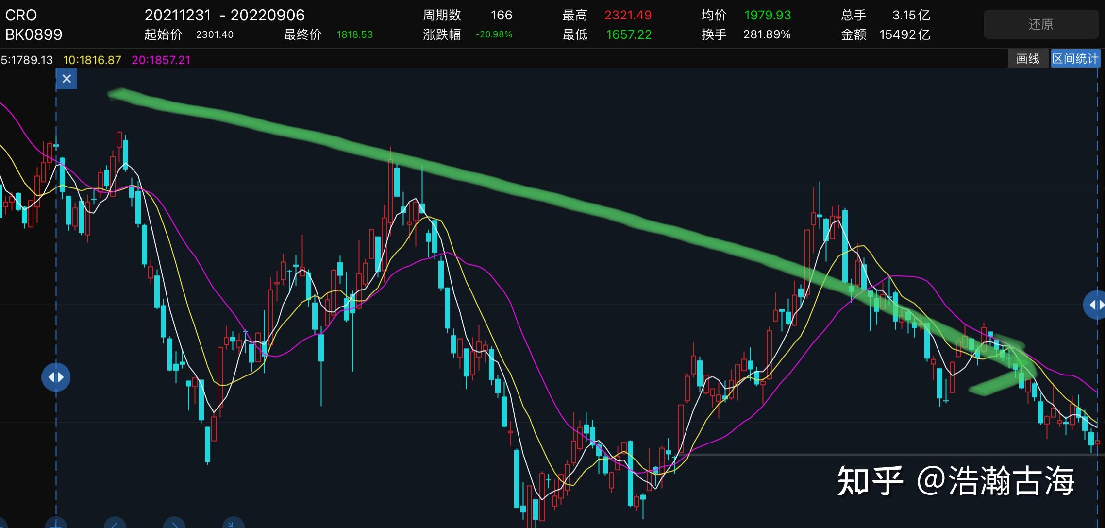Click the left interval range handle

pyautogui.click(x=56, y=377)
